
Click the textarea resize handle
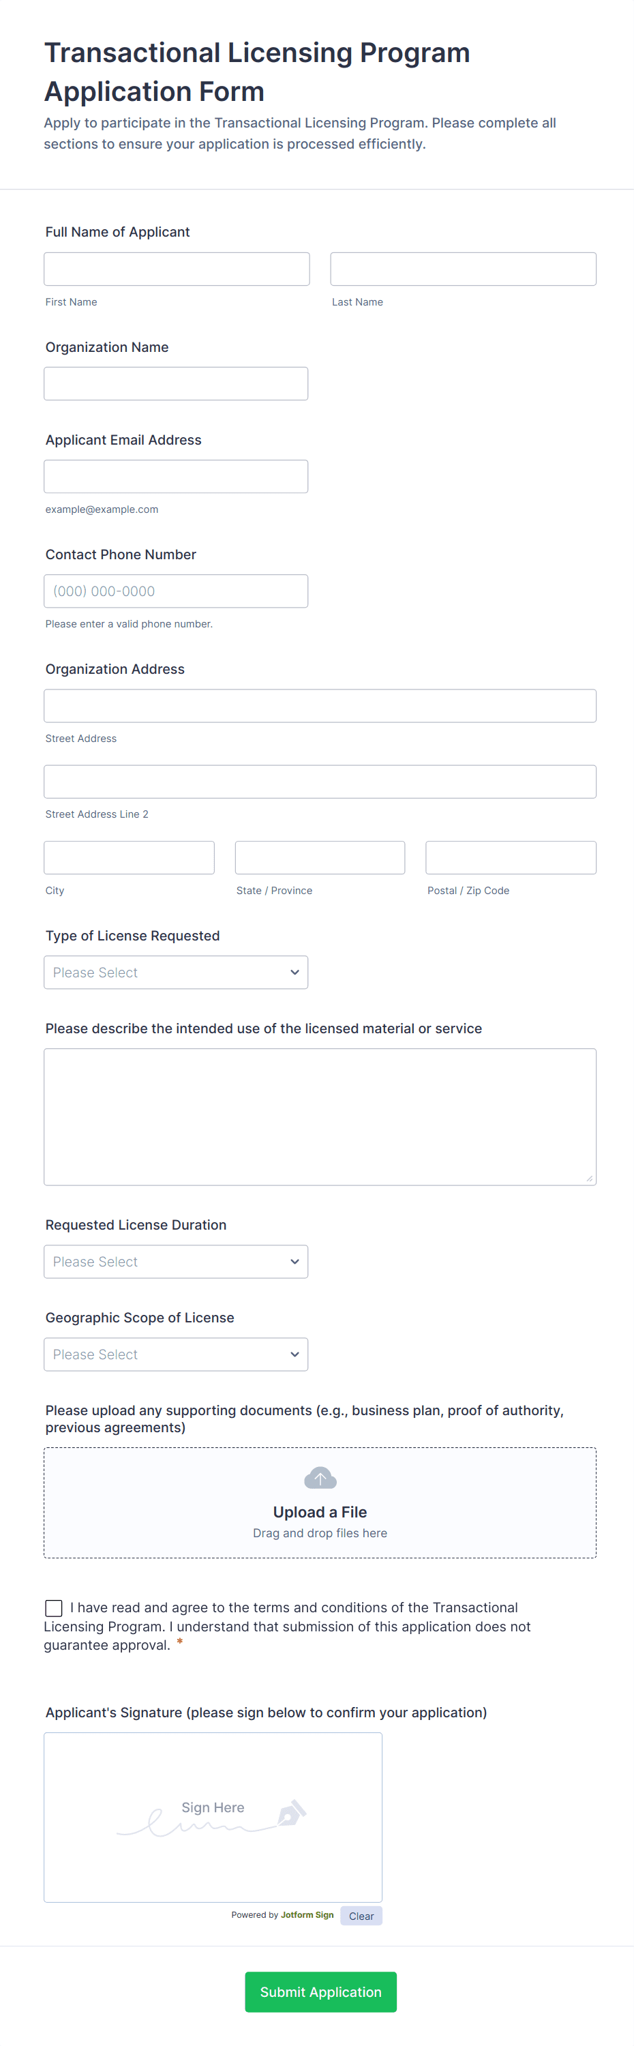pos(590,1178)
